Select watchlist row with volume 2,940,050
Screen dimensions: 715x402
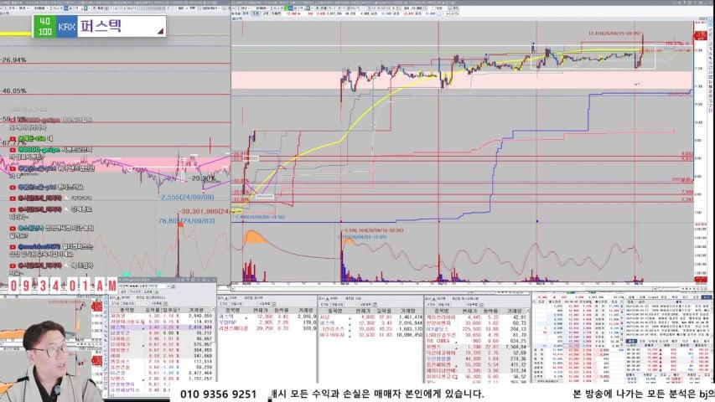point(162,316)
